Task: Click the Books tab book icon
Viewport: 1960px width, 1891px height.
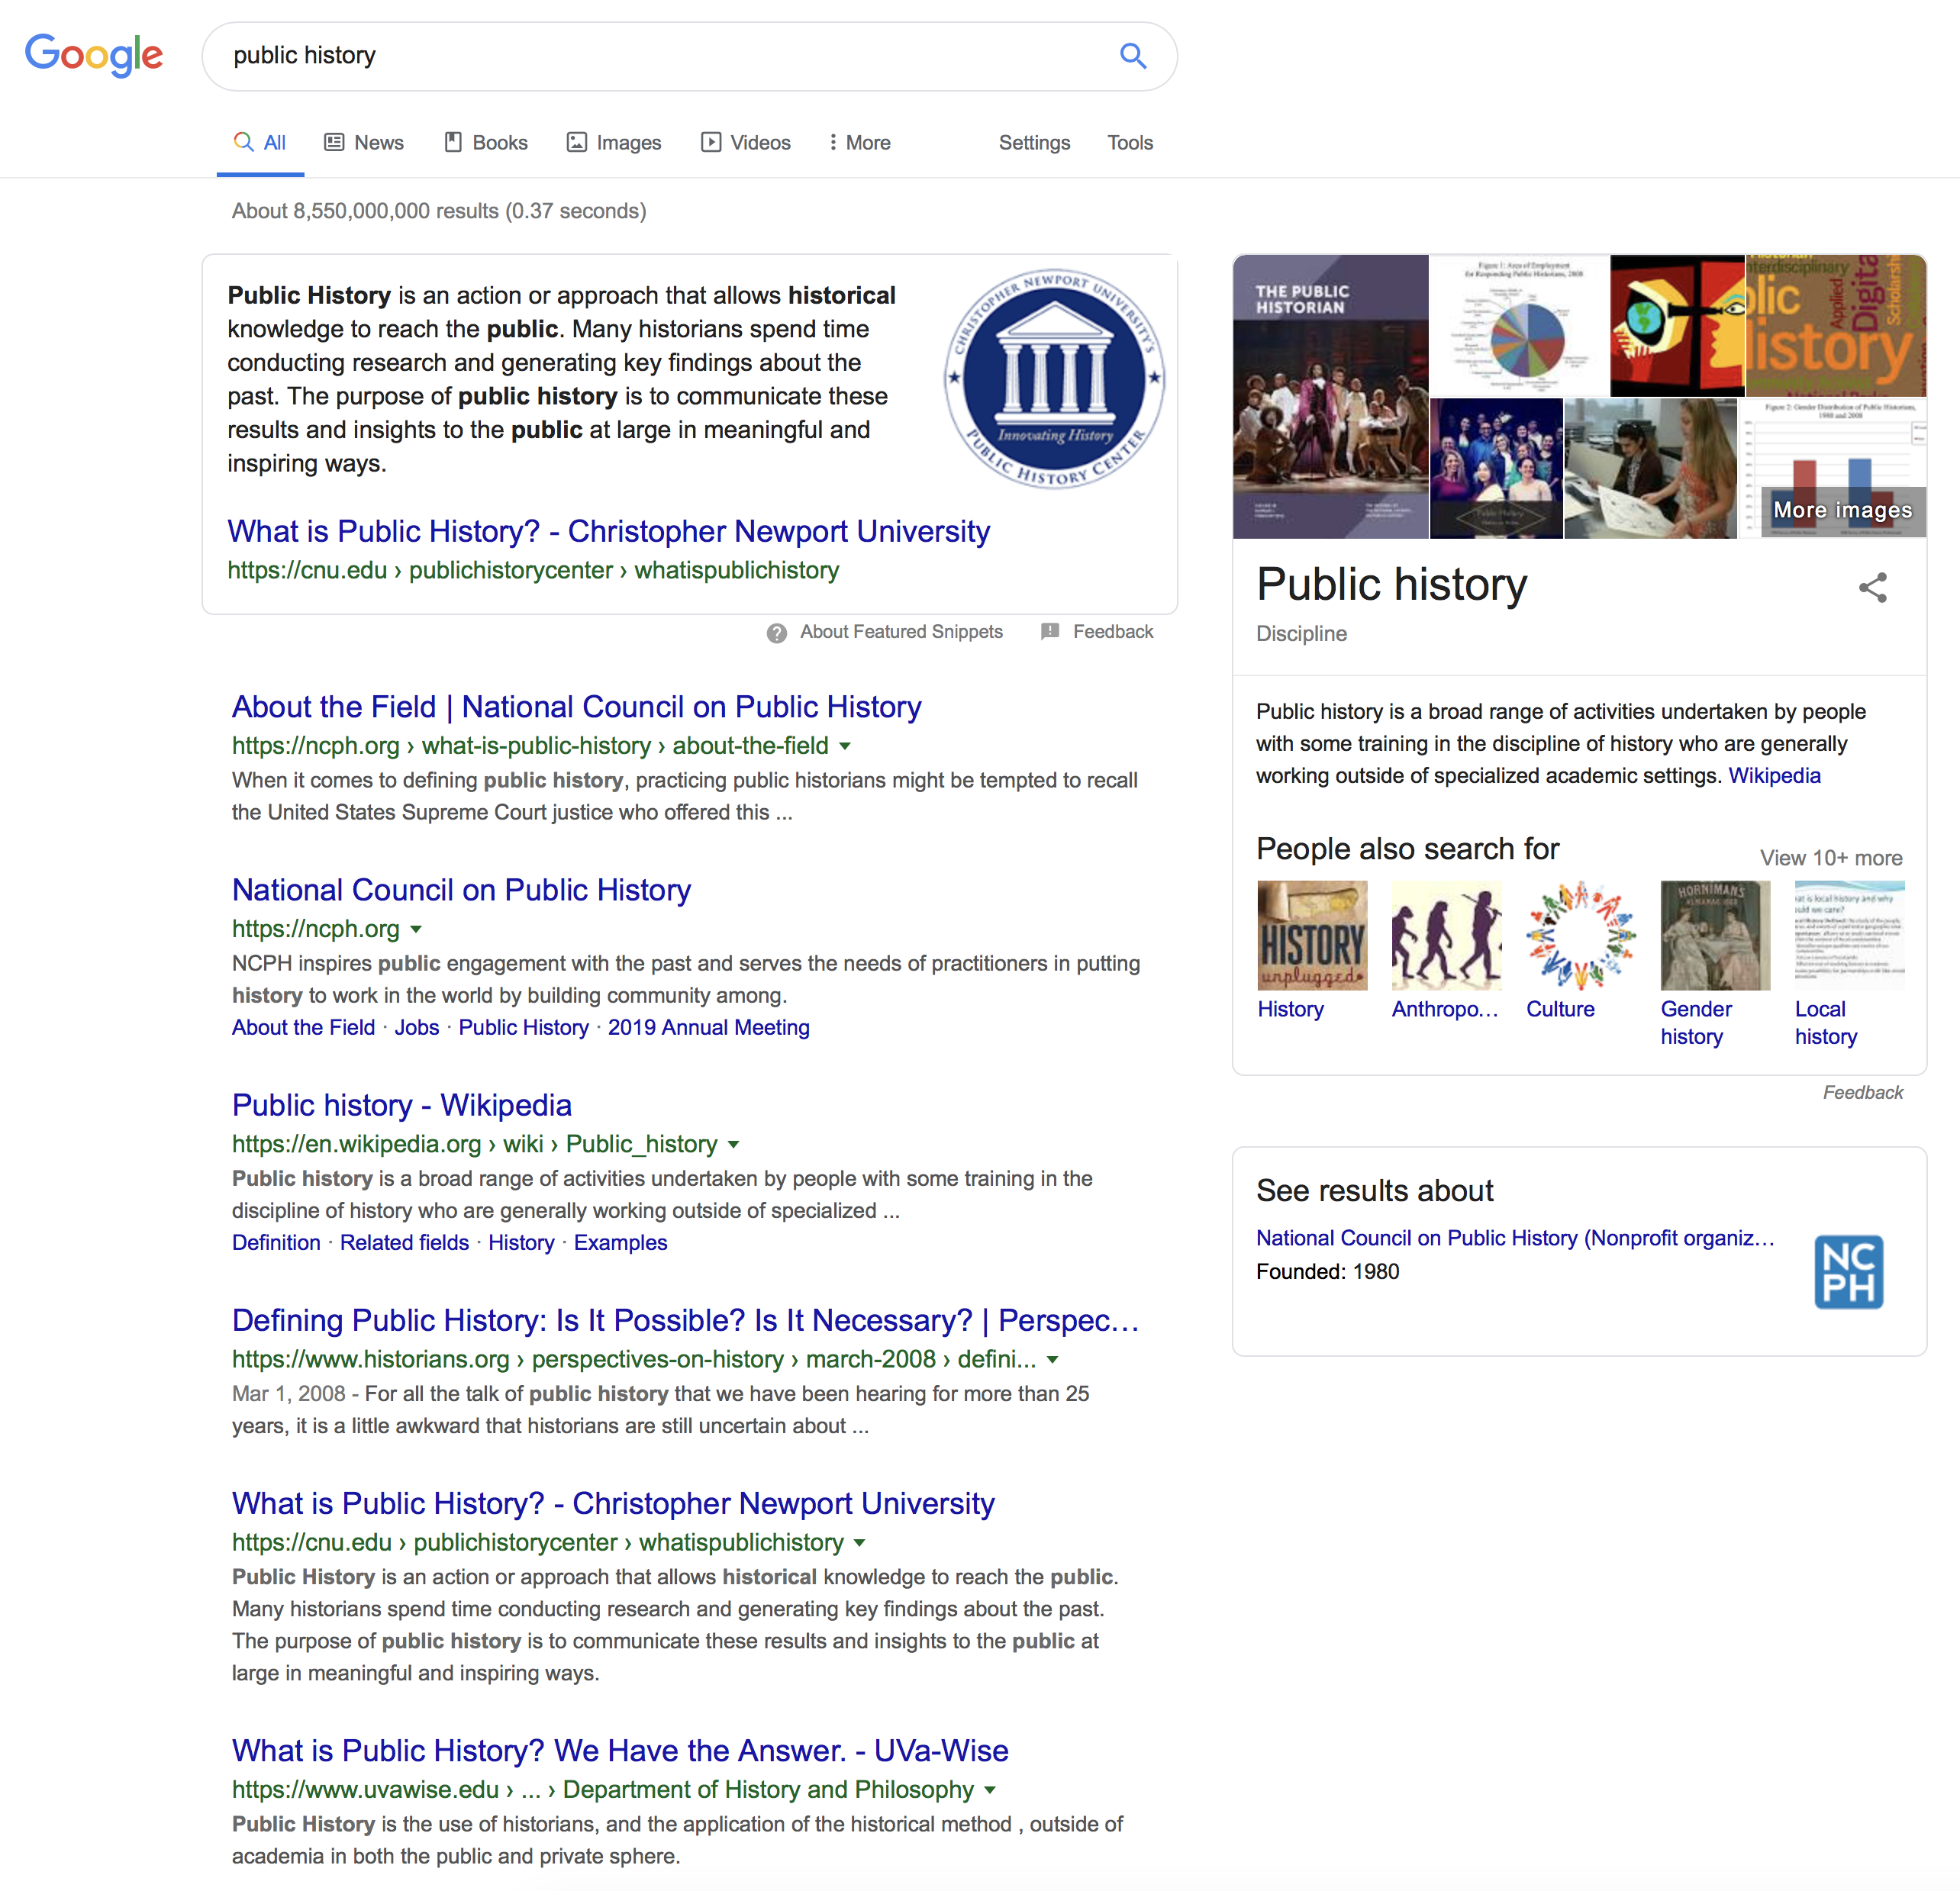Action: pos(453,142)
